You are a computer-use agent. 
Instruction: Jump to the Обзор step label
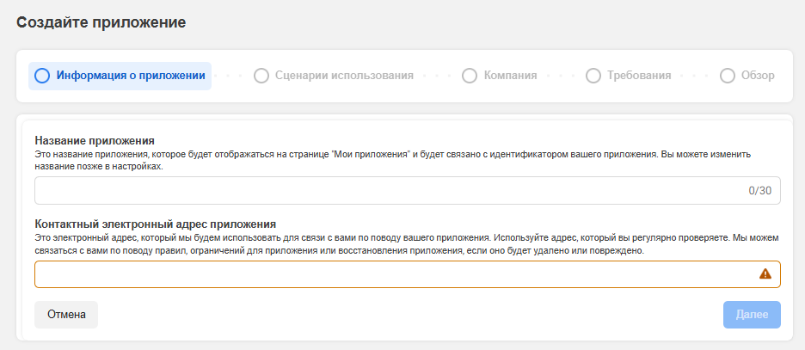[x=758, y=76]
